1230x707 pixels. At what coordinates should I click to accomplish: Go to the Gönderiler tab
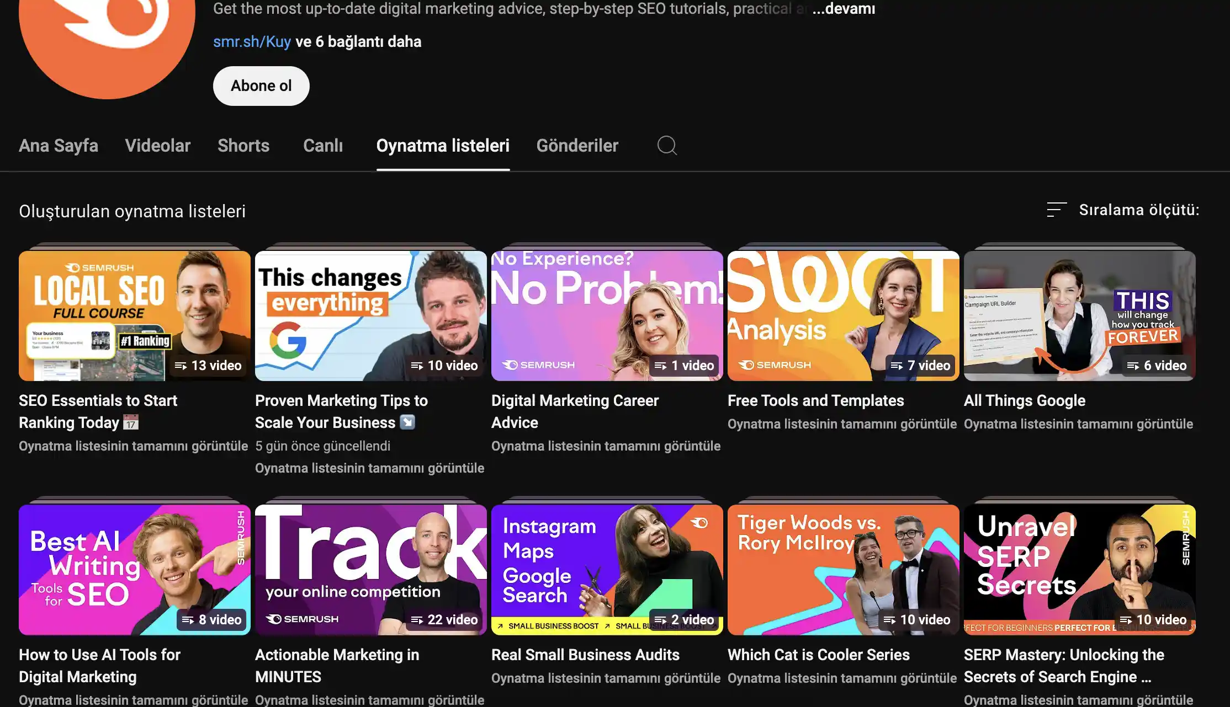tap(577, 146)
